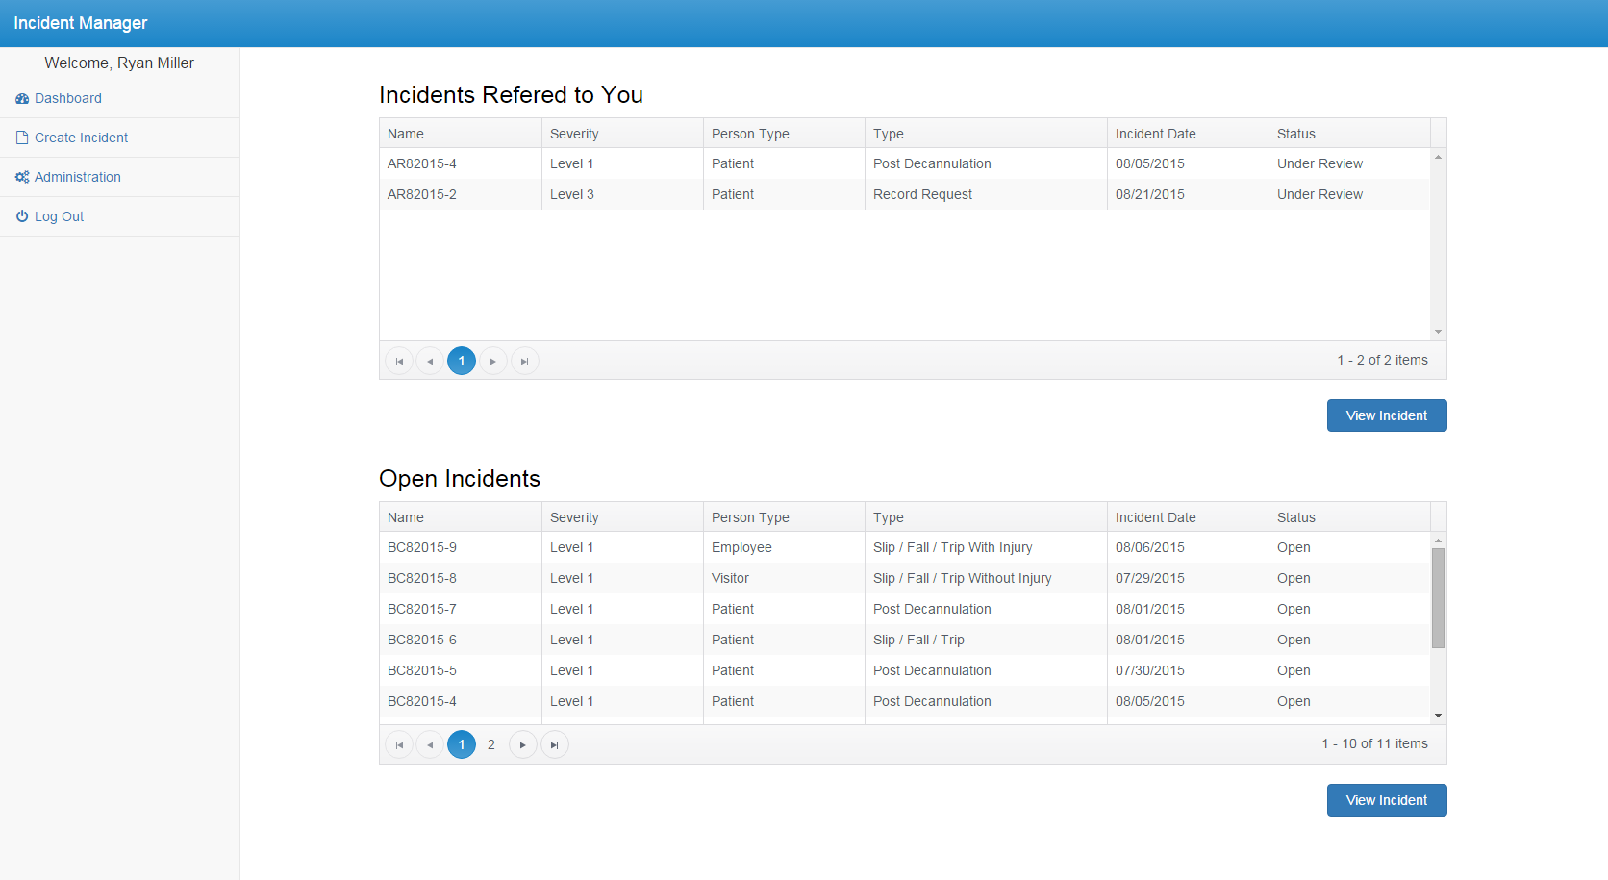Screen dimensions: 1608x880
Task: Select incident row BC82015-9
Action: 905,547
